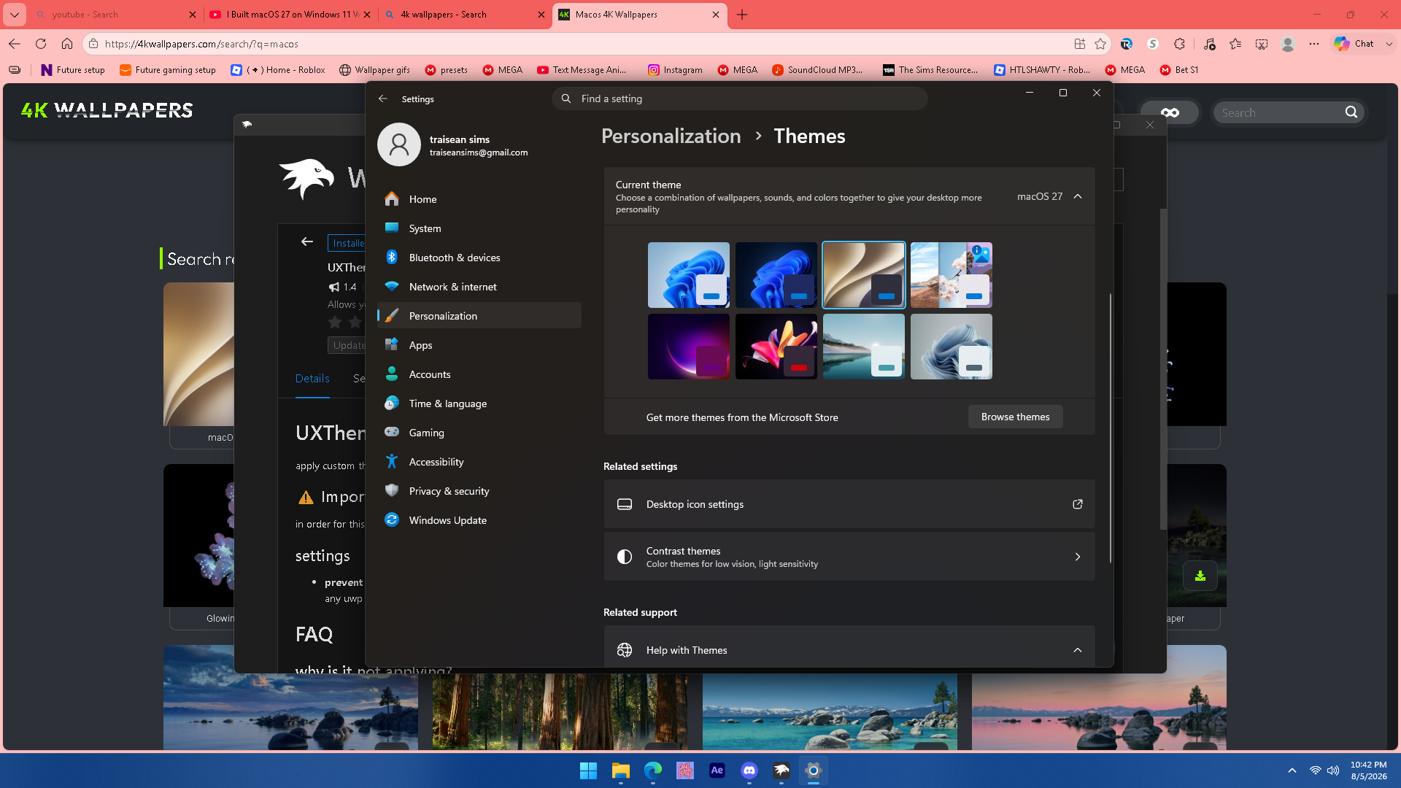This screenshot has width=1401, height=788.
Task: Click browser refresh button
Action: (x=41, y=44)
